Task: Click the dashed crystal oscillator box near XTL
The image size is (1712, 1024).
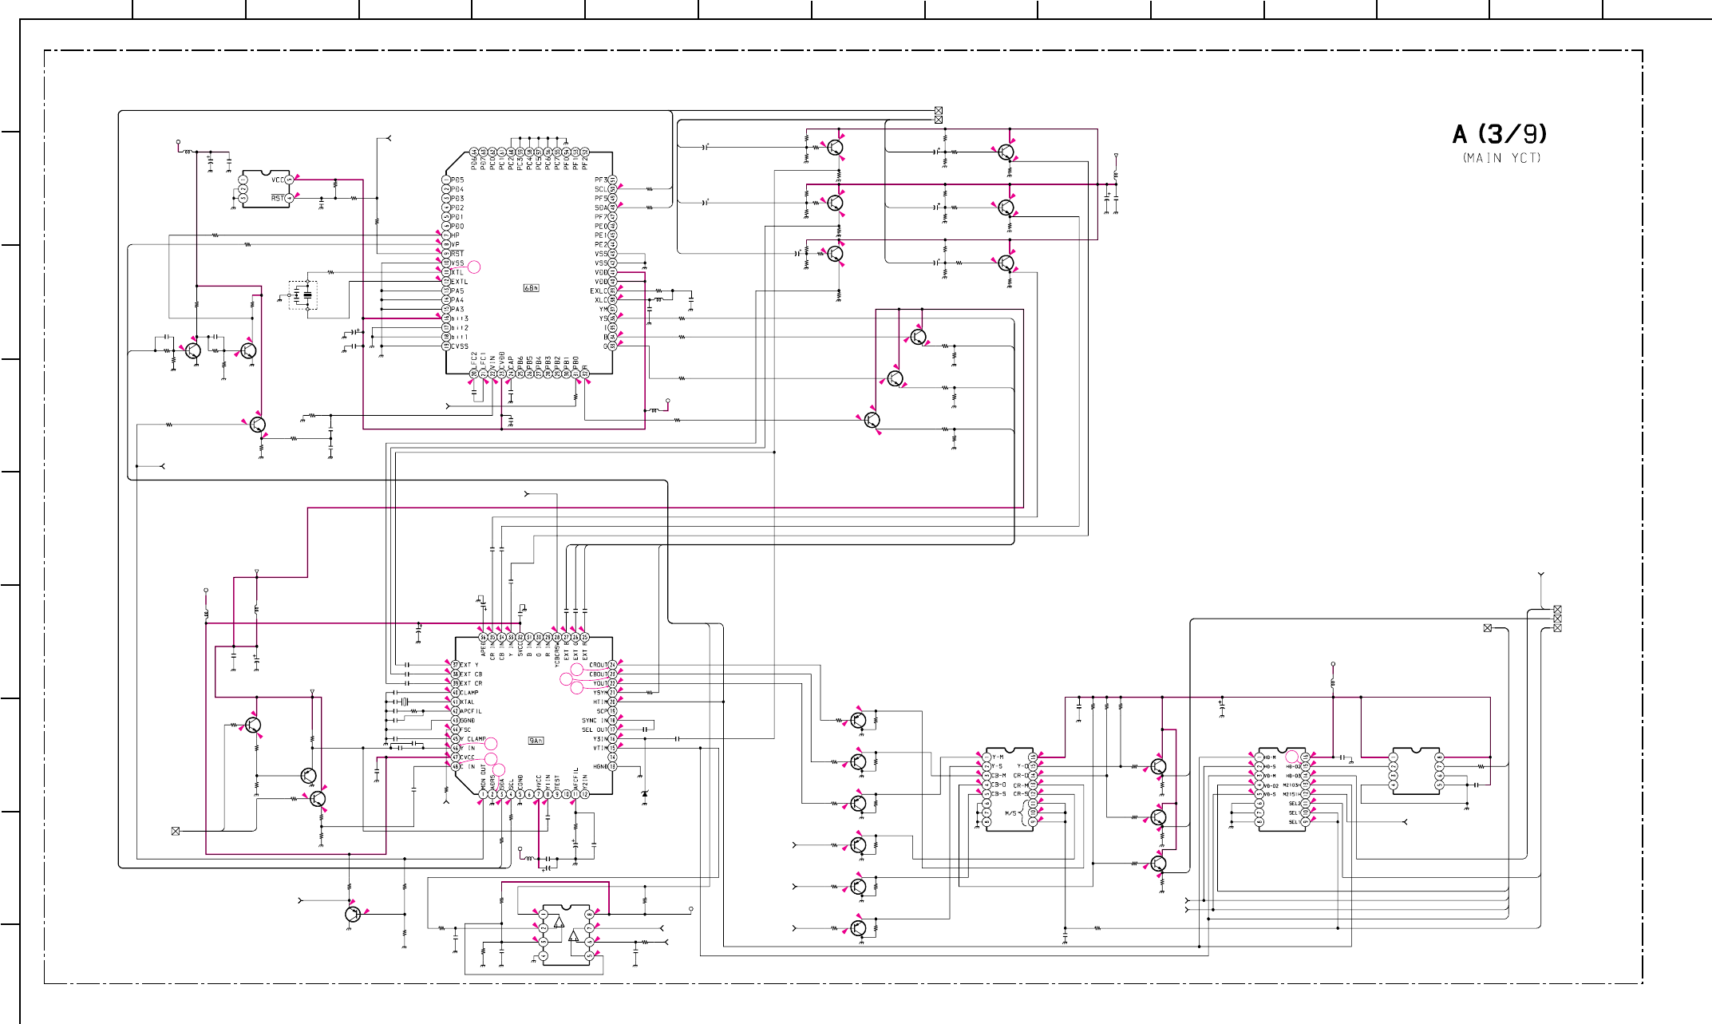Action: coord(302,295)
